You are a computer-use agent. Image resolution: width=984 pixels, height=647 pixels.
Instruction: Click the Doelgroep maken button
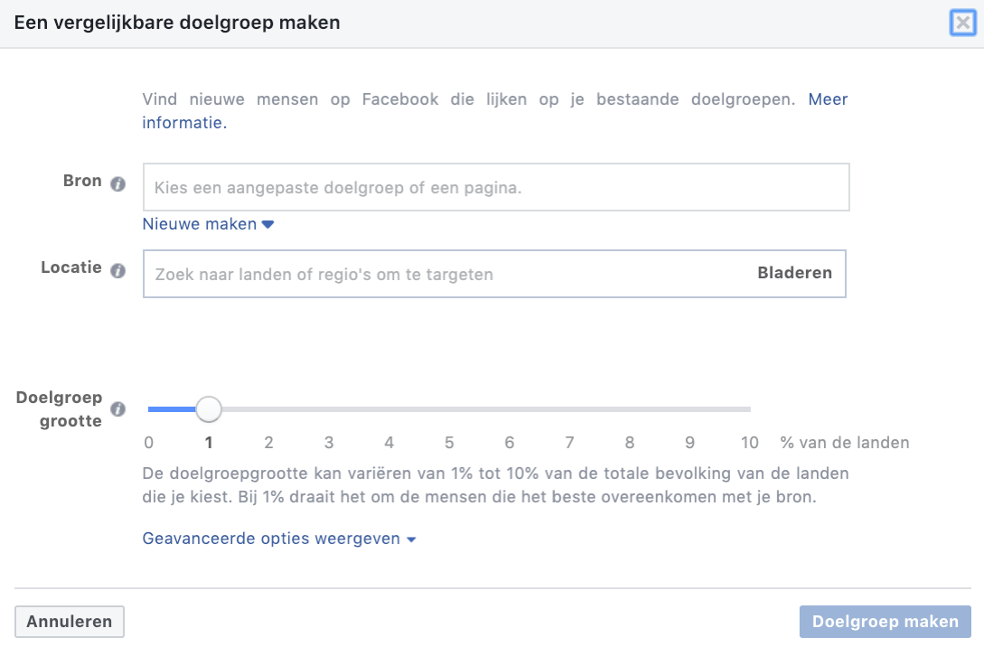tap(885, 622)
